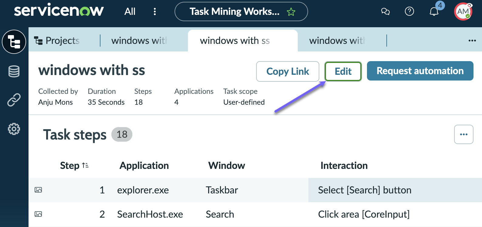Click the Copy Link button
Image resolution: width=482 pixels, height=227 pixels.
[x=288, y=71]
